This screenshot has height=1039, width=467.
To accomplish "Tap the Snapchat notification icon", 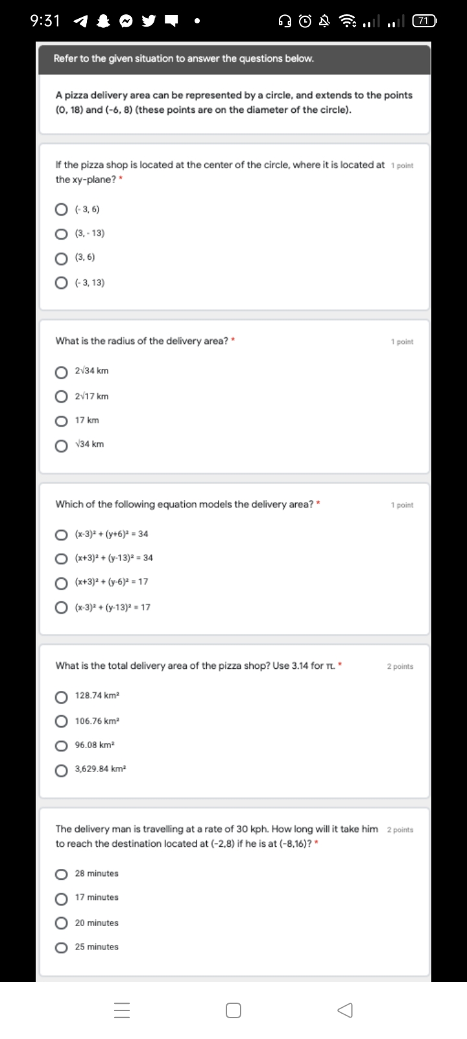I will tap(102, 20).
